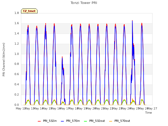Image resolution: width=168 pixels, height=126 pixels.
Task: Click the 0.2 y-axis tick label
Action: [x=17, y=95]
